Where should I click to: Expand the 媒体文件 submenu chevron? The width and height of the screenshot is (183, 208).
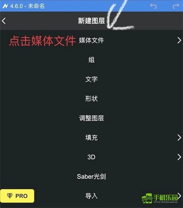[x=179, y=40]
